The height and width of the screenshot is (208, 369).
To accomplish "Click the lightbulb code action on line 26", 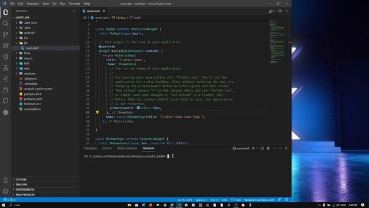I will [x=97, y=113].
